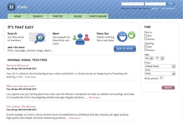Click the Lost password link
Image resolution: width=183 pixels, height=122 pixels.
click(168, 9)
